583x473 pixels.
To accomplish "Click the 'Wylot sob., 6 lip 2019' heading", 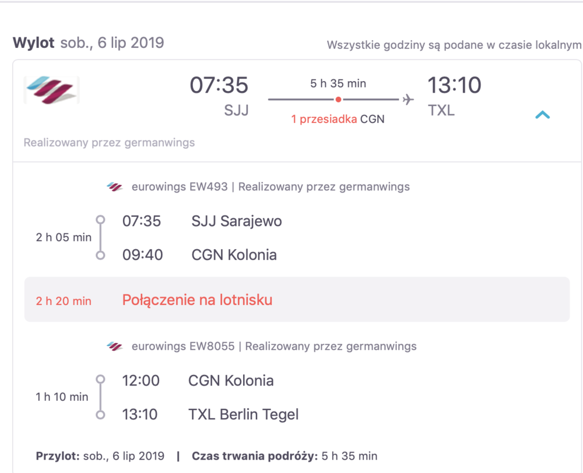I will point(88,43).
